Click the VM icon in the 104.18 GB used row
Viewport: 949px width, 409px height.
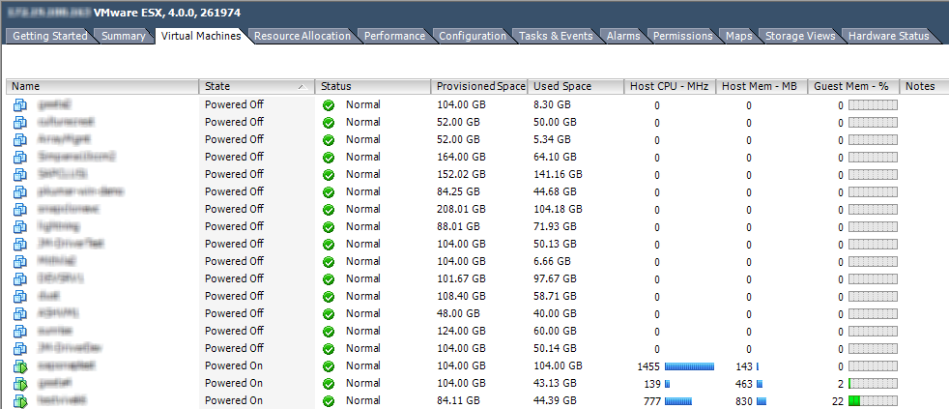coord(20,210)
